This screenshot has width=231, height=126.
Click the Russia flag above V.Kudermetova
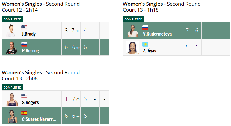(x=145, y=28)
